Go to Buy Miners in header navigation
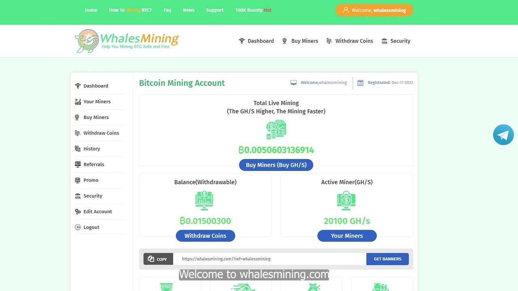Screen dimensions: 518x291 point(305,41)
